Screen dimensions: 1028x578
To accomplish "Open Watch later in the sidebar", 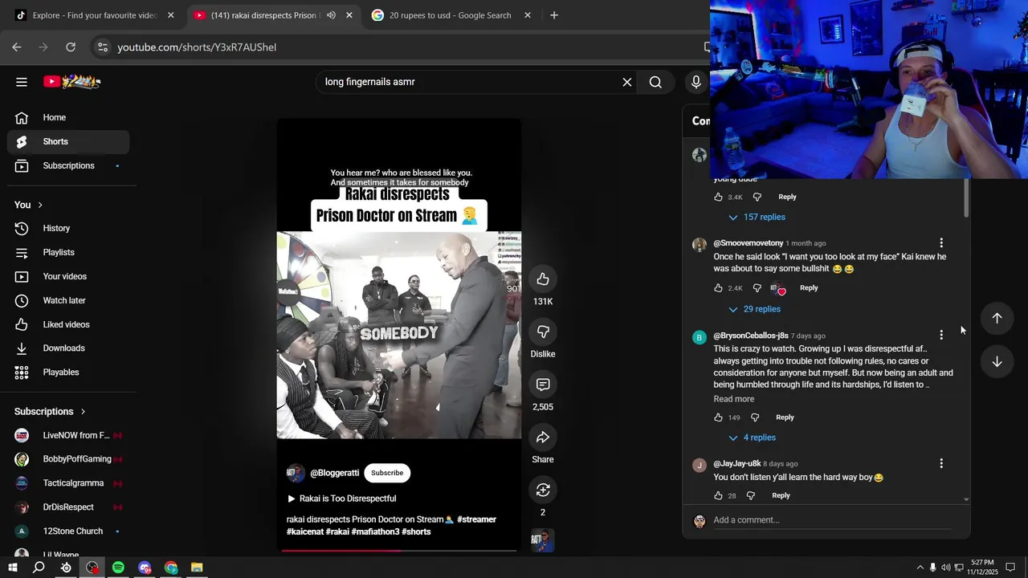I will (68, 301).
